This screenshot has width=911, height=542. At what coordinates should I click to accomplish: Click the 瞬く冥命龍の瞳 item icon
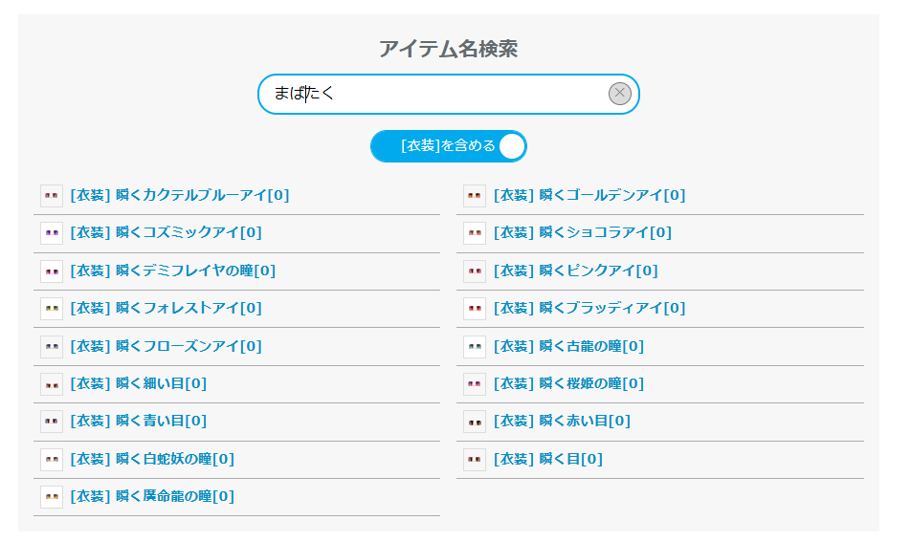coord(52,497)
